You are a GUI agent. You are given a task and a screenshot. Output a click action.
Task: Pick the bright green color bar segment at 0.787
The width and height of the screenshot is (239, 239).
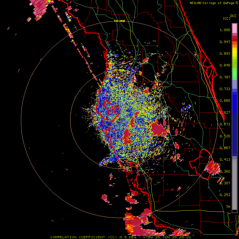234,74
